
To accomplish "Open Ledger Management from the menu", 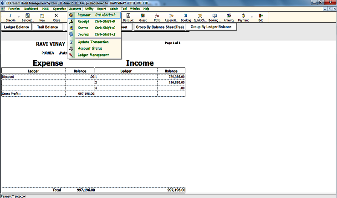I will 93,55.
